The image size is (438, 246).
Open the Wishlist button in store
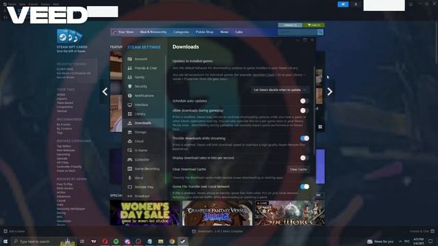[290, 25]
